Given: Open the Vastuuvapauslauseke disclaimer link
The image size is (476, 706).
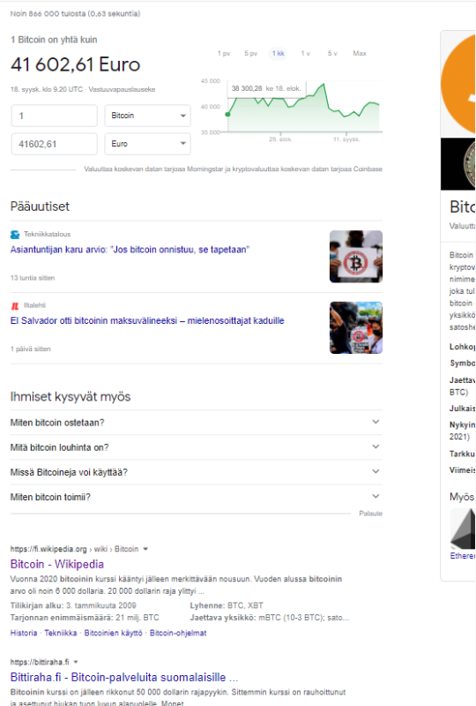Looking at the screenshot, I should tap(122, 89).
